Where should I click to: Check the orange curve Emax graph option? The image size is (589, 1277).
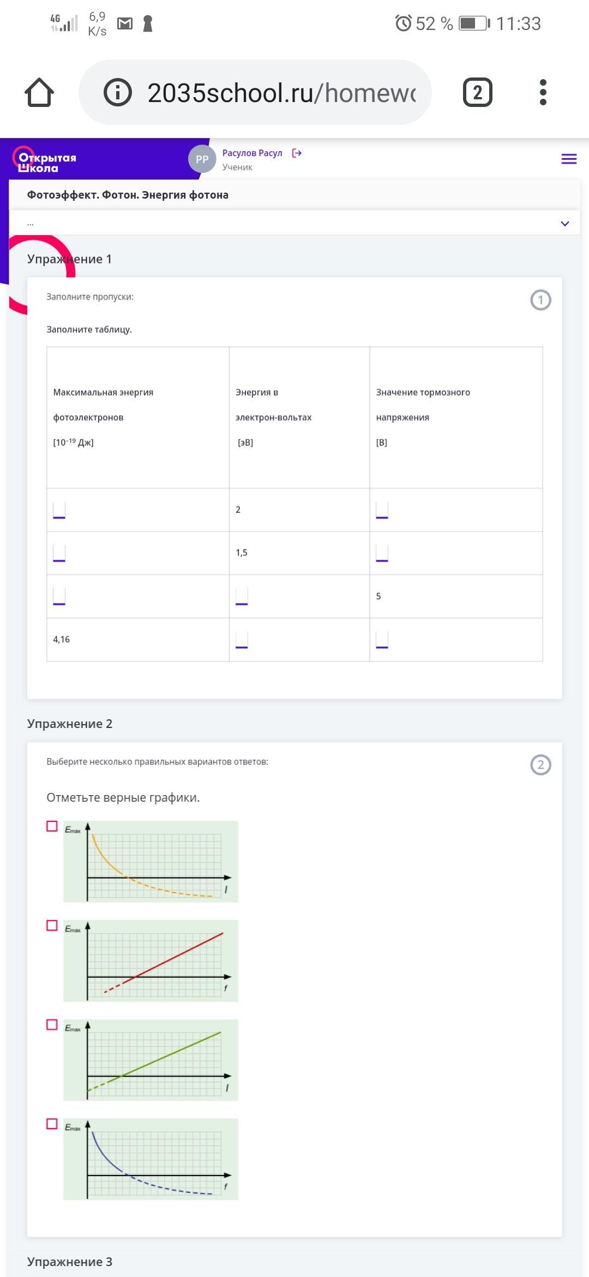[52, 826]
